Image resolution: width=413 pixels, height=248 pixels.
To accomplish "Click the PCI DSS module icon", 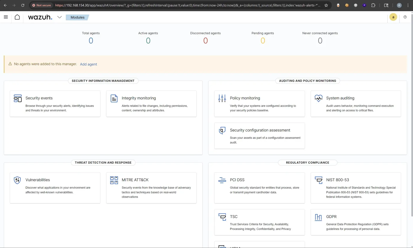I will coord(222,180).
